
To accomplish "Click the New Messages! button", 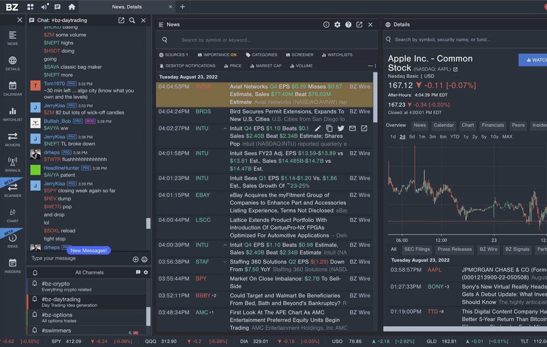I will point(89,250).
